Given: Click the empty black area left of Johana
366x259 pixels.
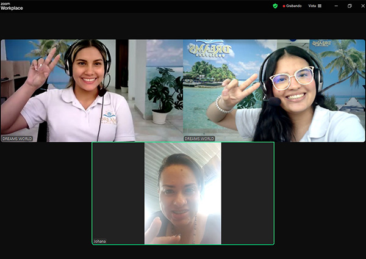Looking at the screenshot, I should point(46,195).
